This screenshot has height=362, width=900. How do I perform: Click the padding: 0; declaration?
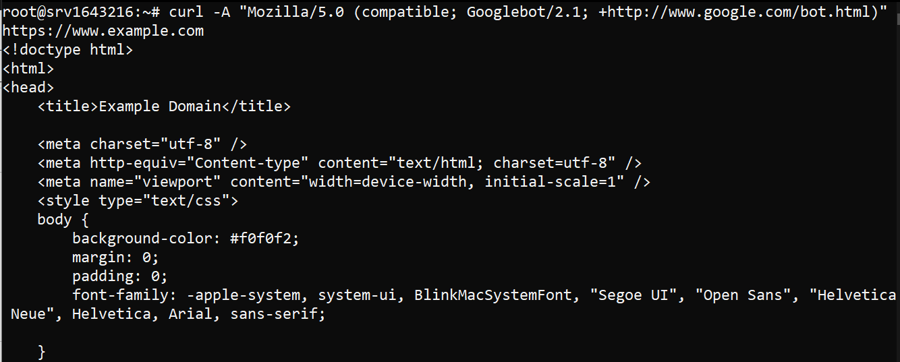click(x=119, y=276)
